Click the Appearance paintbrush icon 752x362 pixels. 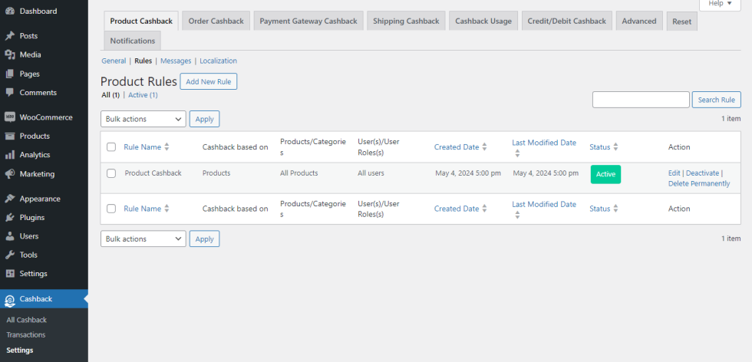click(10, 199)
